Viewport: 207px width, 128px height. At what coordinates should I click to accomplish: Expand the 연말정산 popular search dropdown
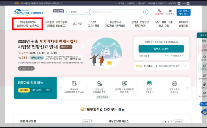pos(86,12)
